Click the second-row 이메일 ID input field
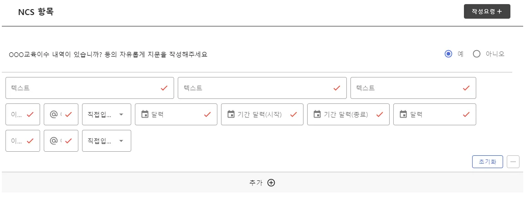The image size is (530, 200). pyautogui.click(x=18, y=141)
